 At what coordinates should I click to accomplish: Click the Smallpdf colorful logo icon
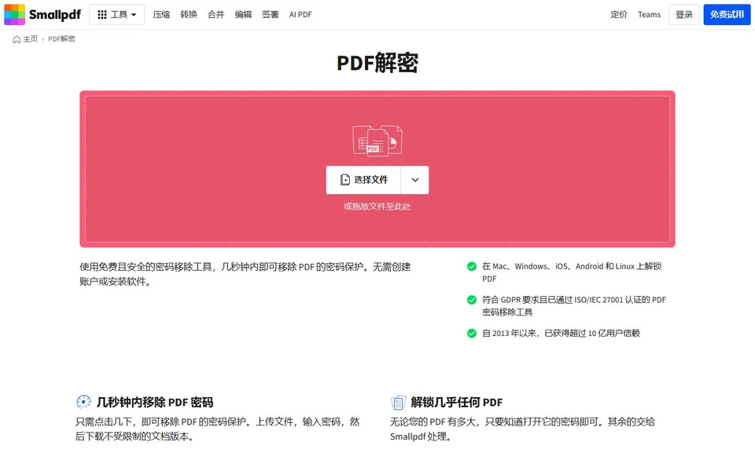[x=14, y=14]
